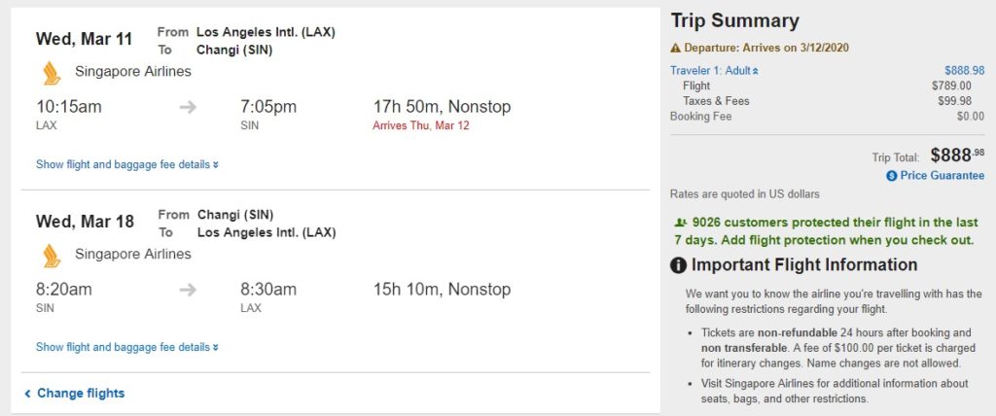Click the Trip Total amount of $888.98
The height and width of the screenshot is (416, 996).
(x=957, y=155)
